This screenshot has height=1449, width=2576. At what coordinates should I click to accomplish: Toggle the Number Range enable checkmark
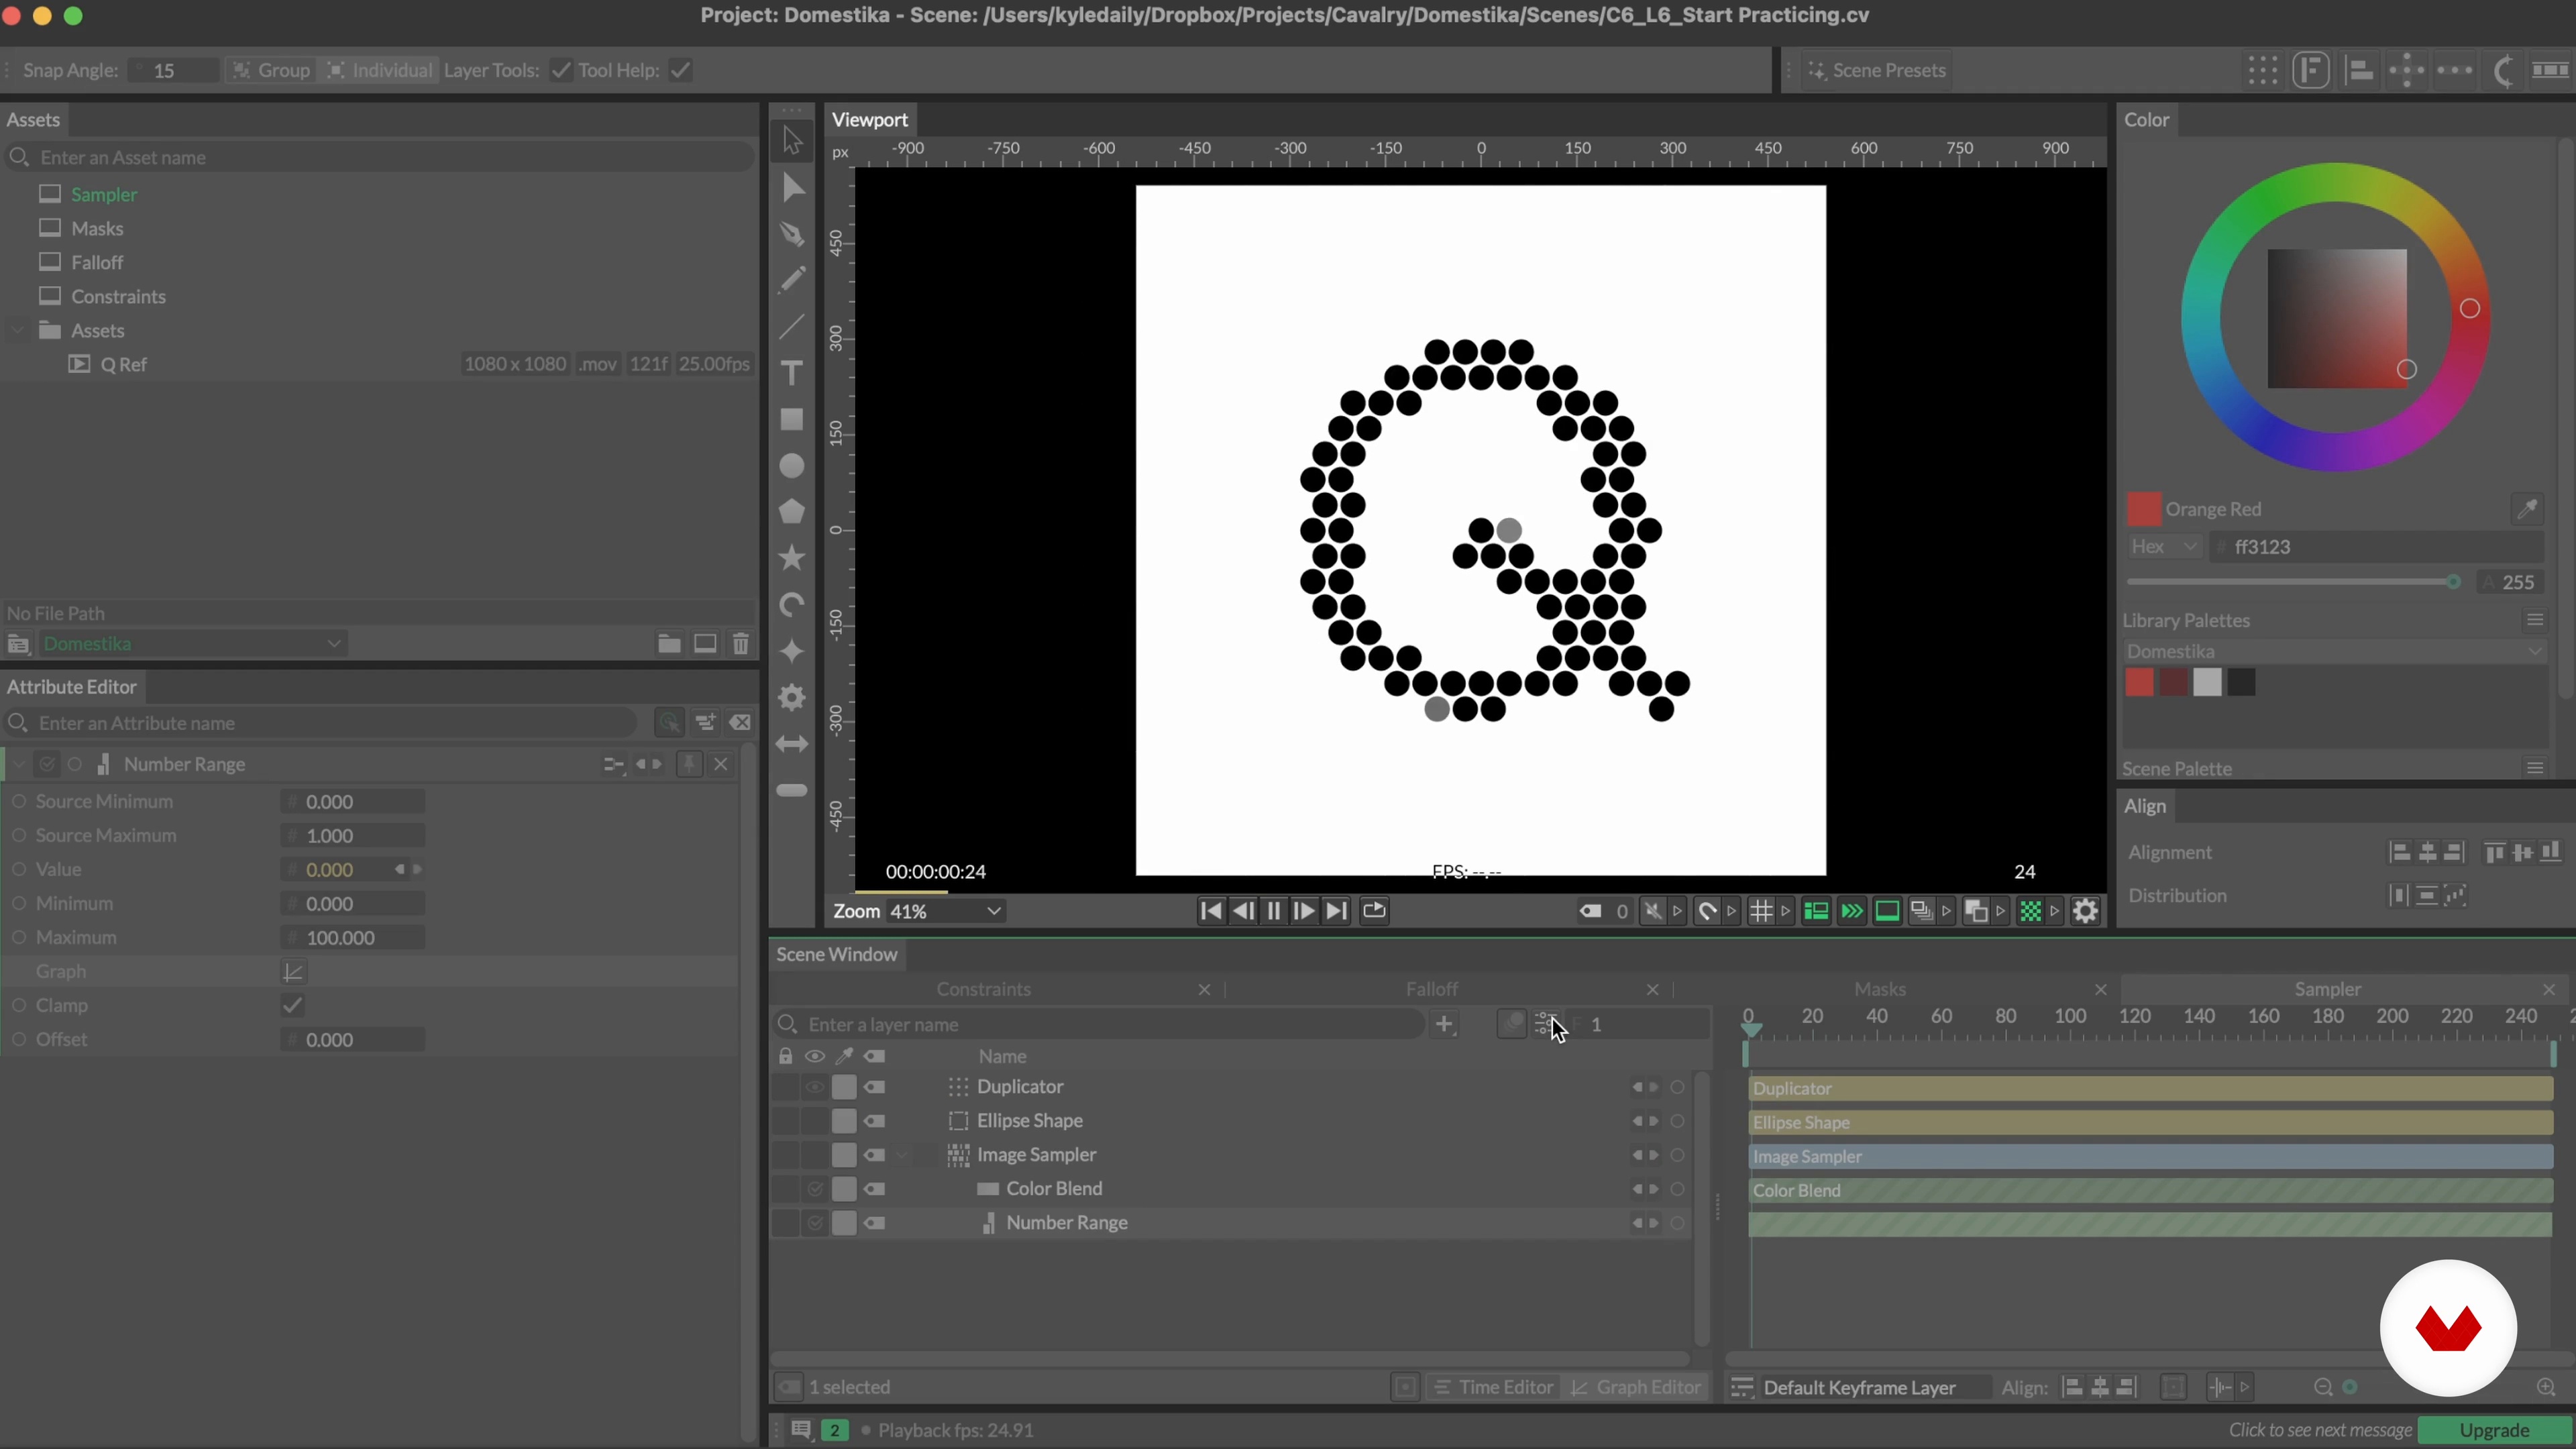pyautogui.click(x=815, y=1223)
